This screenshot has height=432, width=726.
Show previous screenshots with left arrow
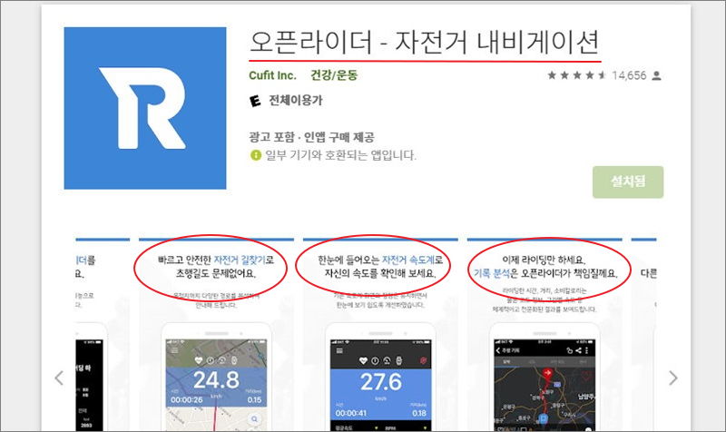click(59, 378)
